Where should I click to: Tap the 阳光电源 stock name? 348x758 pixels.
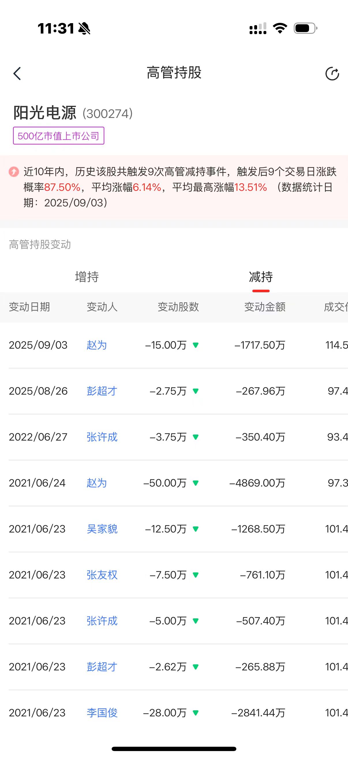click(x=45, y=113)
